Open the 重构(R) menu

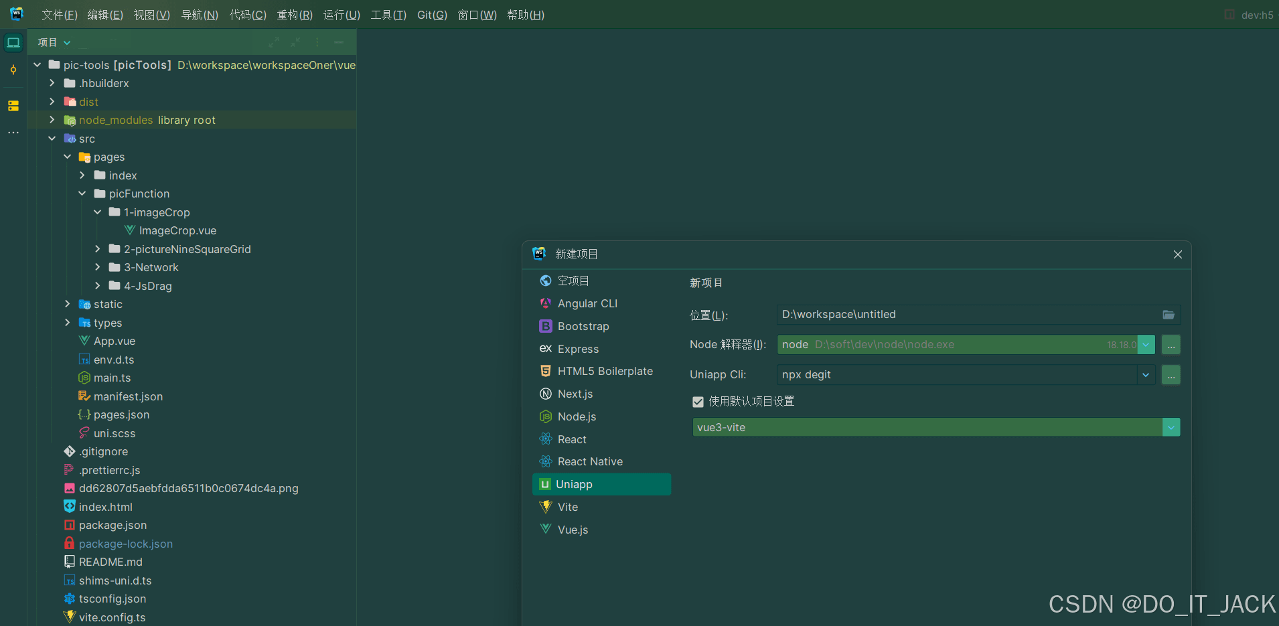click(295, 15)
